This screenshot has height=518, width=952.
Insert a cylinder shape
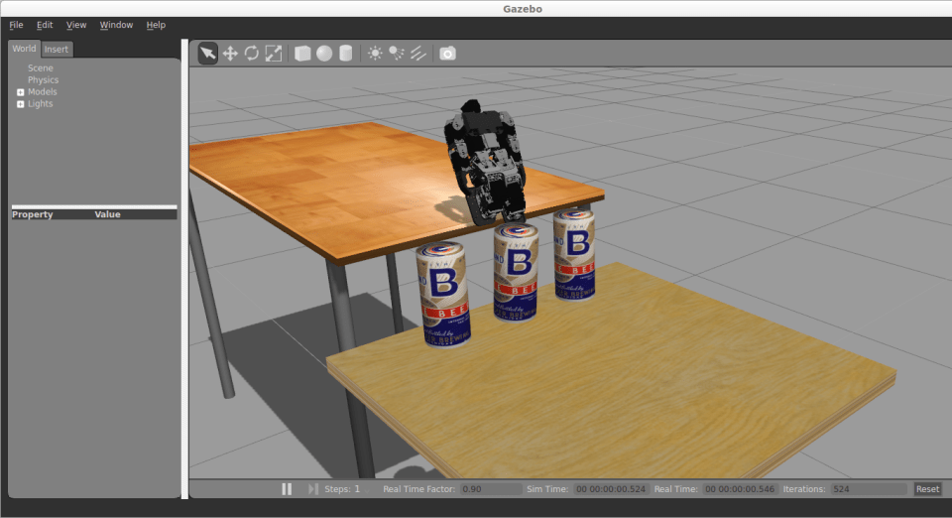click(x=346, y=54)
